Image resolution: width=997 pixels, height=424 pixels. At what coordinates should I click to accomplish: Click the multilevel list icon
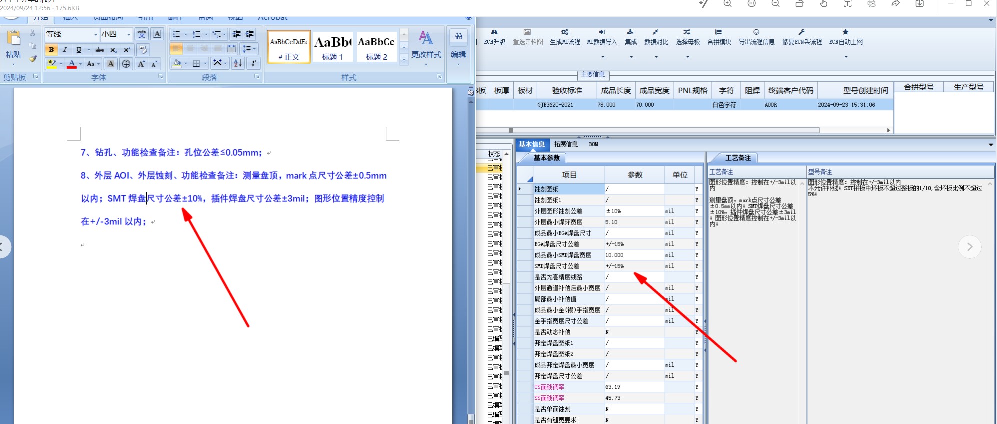pyautogui.click(x=217, y=34)
